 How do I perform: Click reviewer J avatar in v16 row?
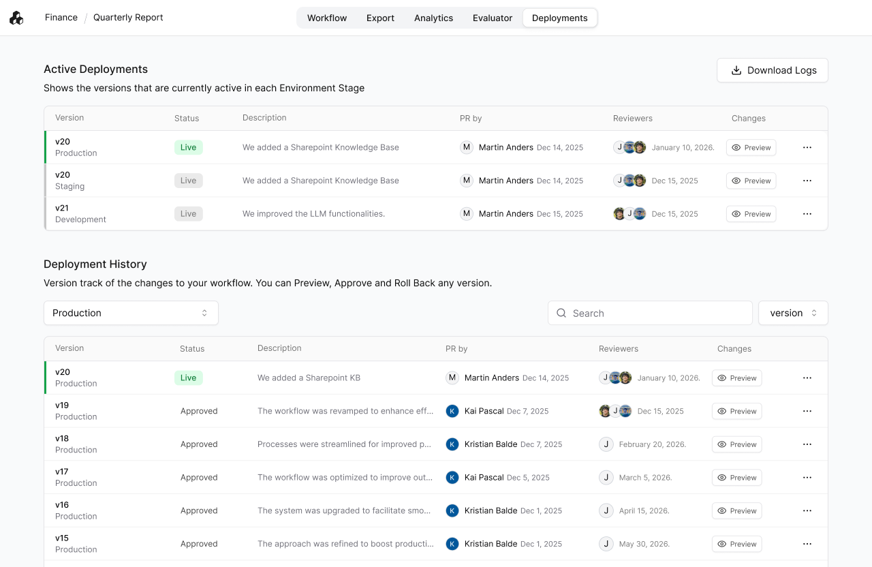click(606, 510)
